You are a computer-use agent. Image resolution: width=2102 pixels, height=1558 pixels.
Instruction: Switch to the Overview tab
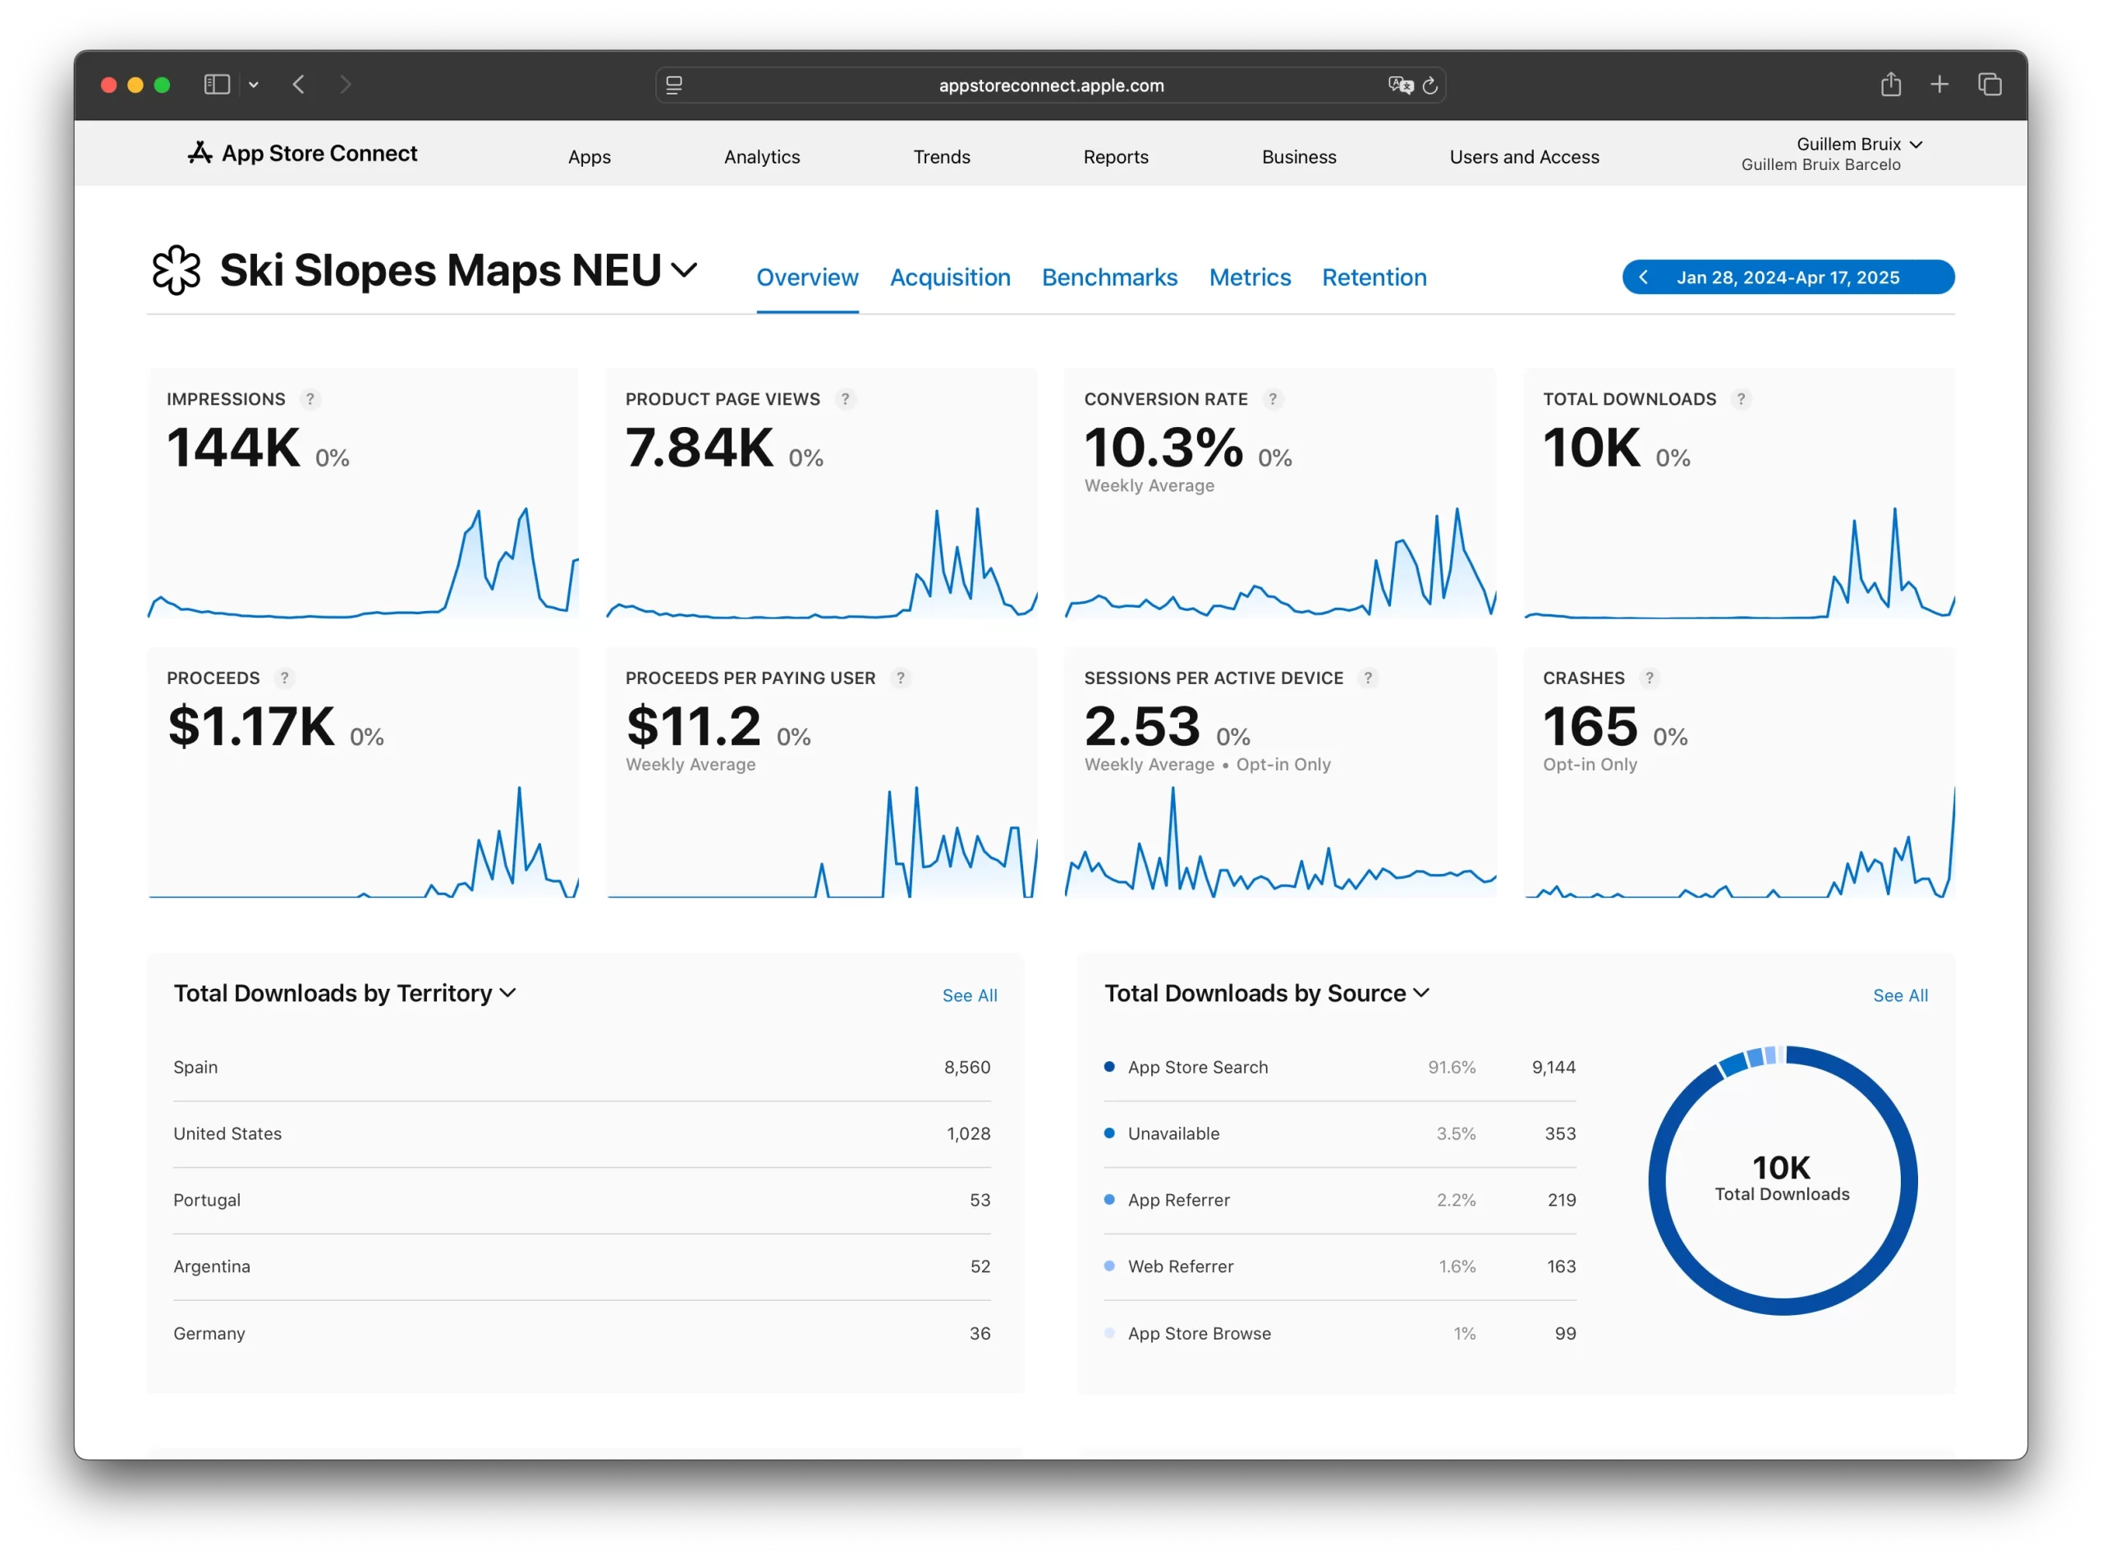coord(807,278)
